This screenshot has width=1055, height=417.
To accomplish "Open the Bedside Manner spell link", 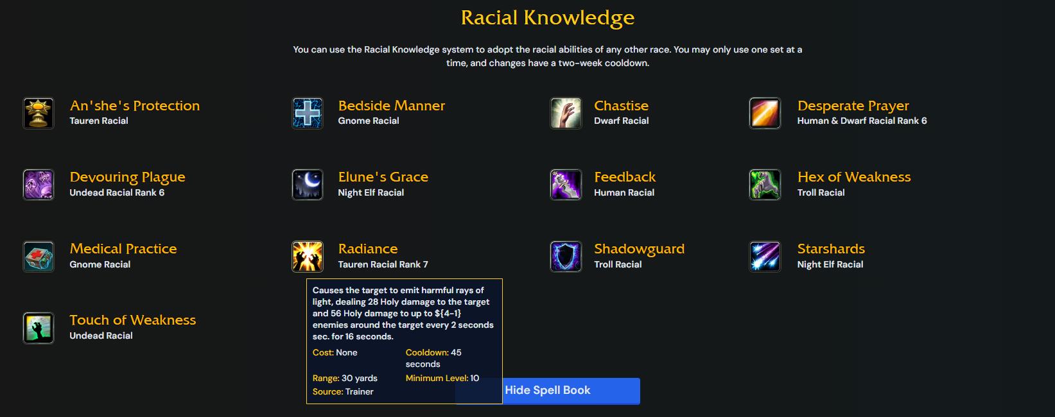I will pyautogui.click(x=392, y=106).
